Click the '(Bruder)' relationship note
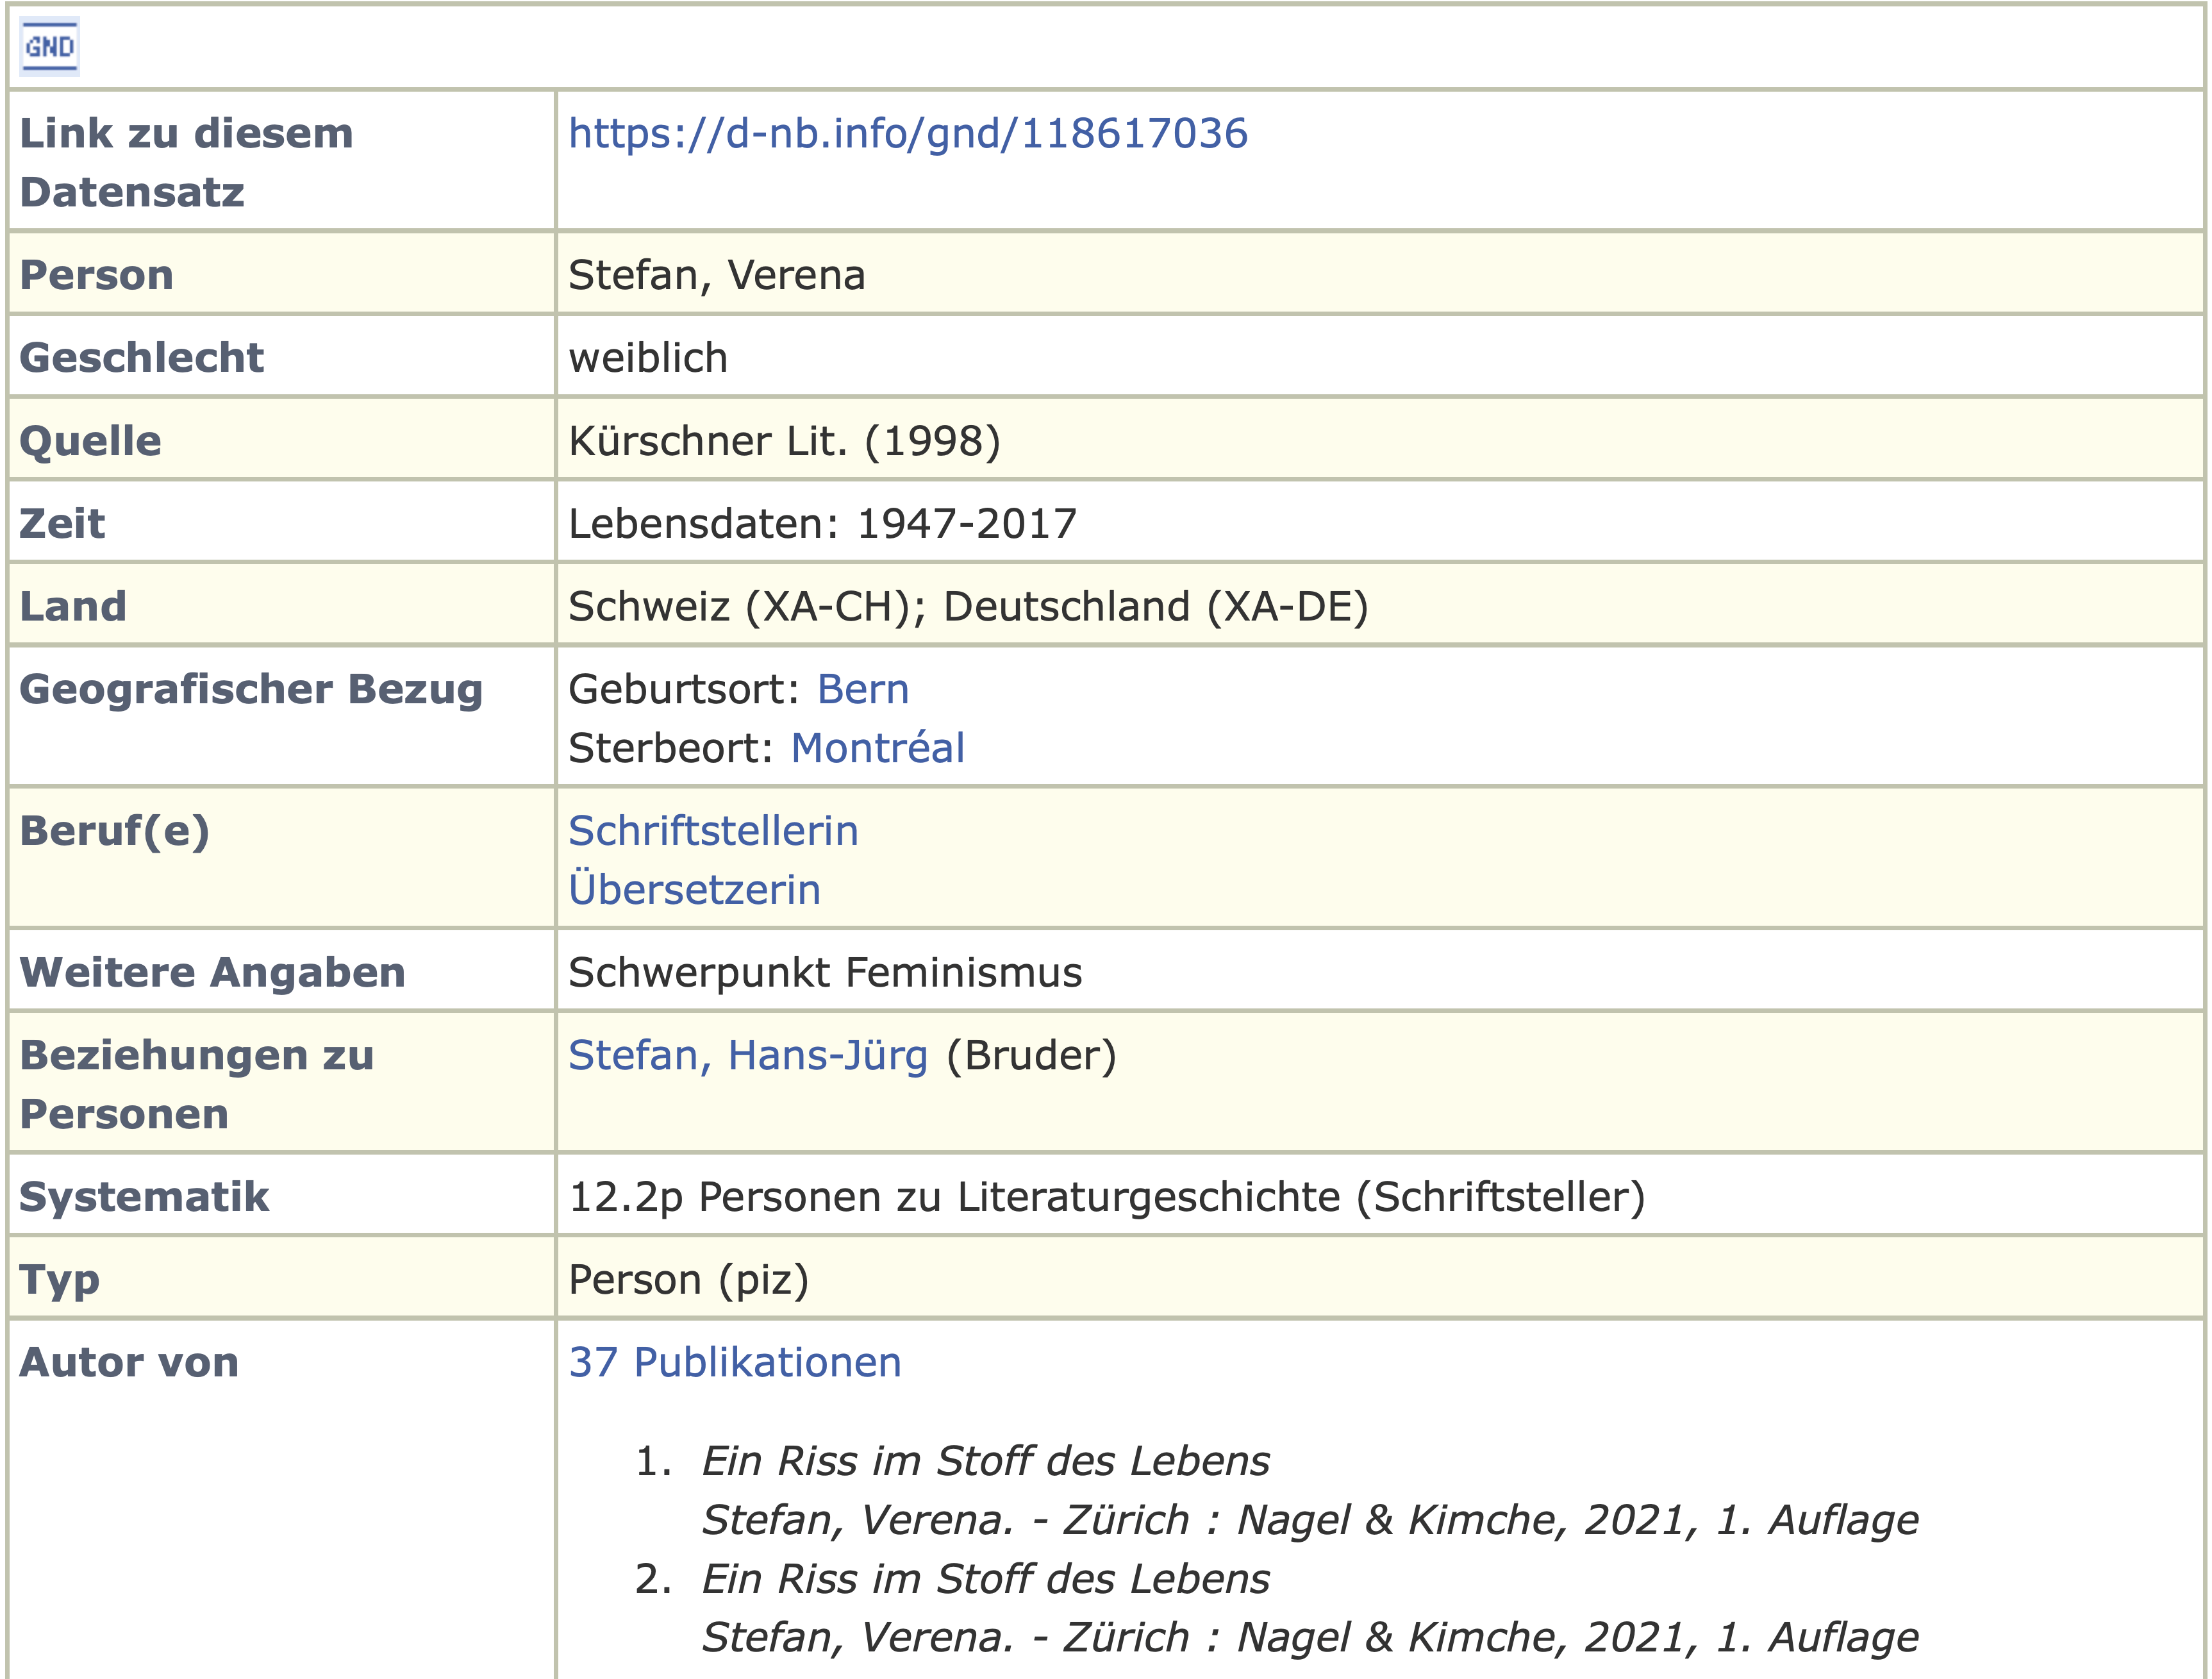 click(x=1031, y=1057)
